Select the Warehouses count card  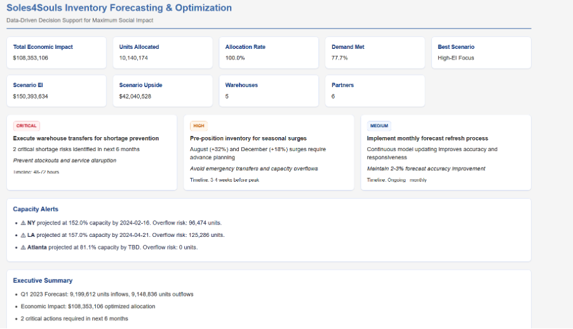point(269,90)
